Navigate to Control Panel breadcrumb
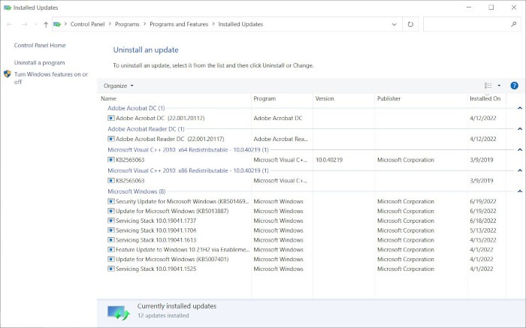This screenshot has height=328, width=526. 88,24
